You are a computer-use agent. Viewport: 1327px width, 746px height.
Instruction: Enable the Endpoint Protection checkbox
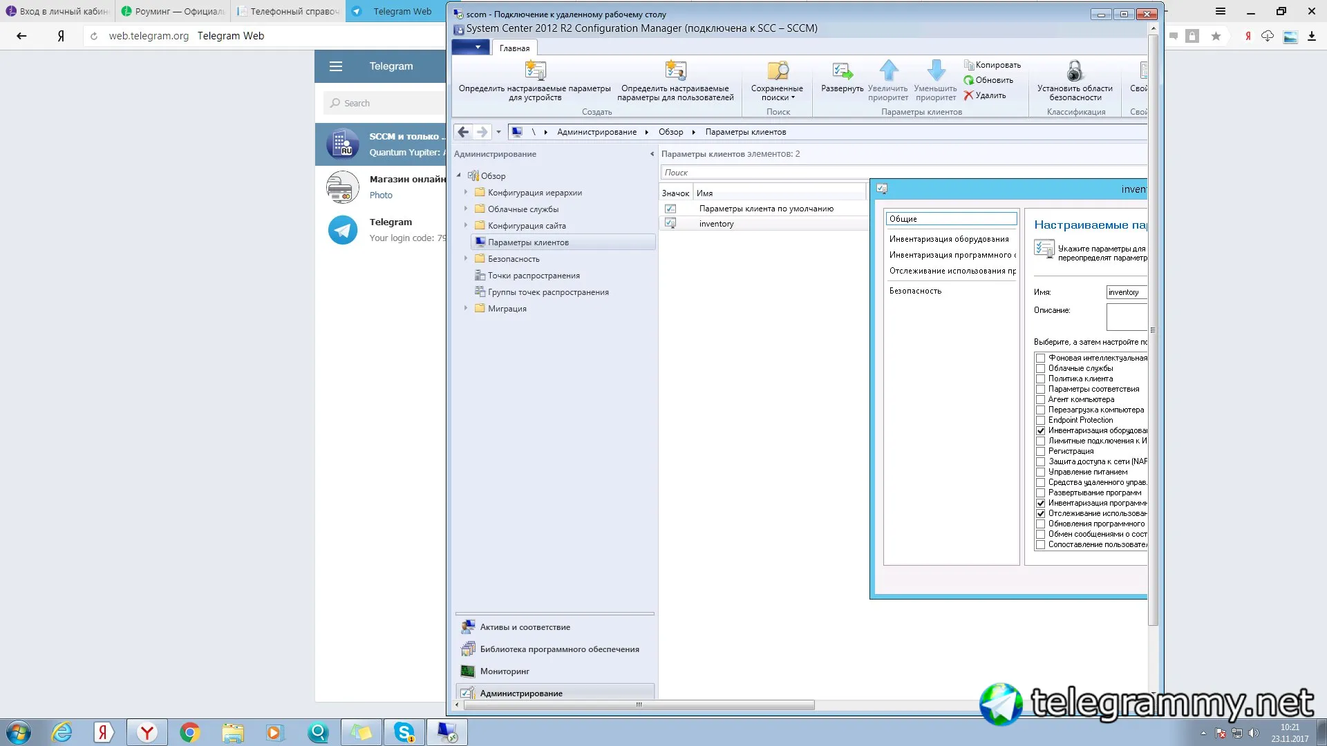(x=1040, y=420)
